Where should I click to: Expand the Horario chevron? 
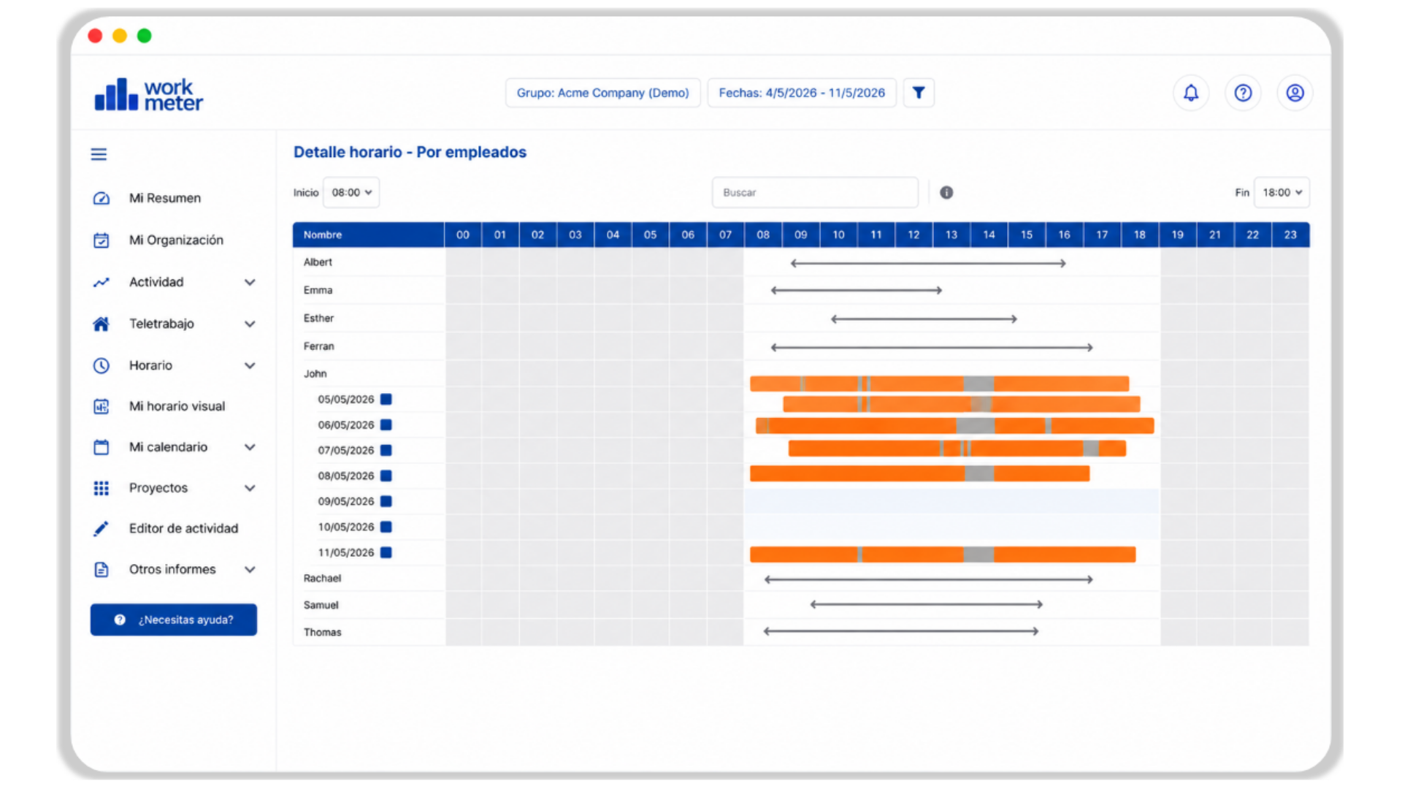pos(250,365)
